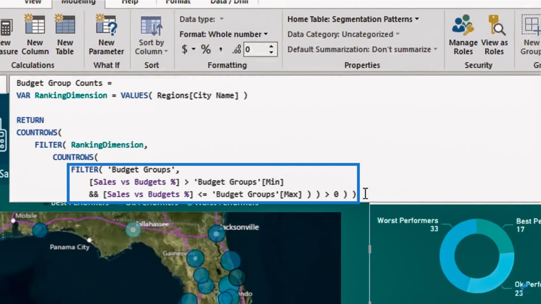Toggle thousands separator comma

coord(221,50)
